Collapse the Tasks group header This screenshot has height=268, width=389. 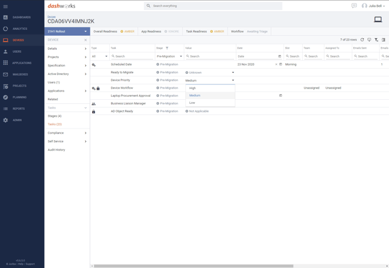pos(67,108)
